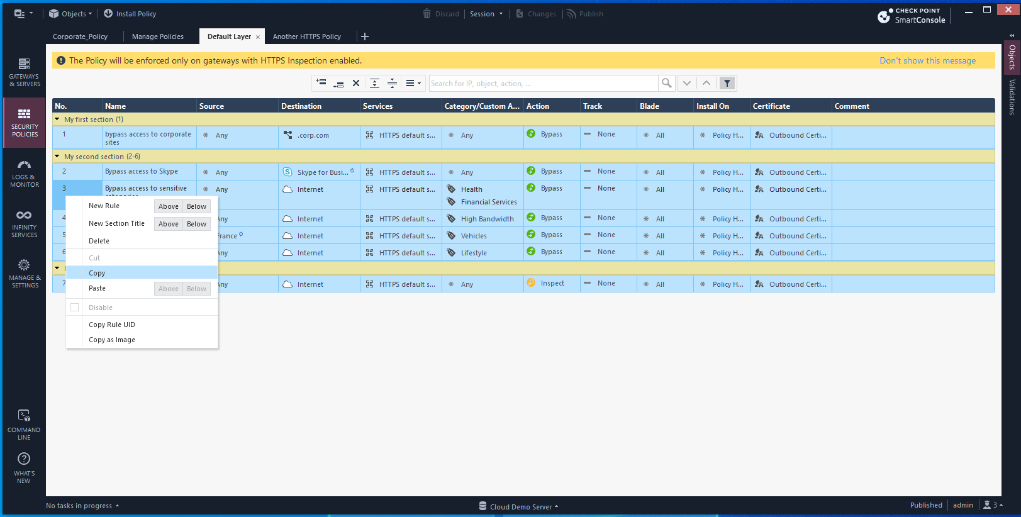1021x517 pixels.
Task: Click Below button for New Rule
Action: [196, 206]
